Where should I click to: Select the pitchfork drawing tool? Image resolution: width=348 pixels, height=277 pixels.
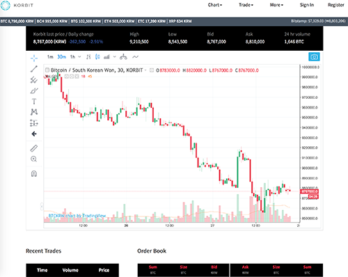34,80
